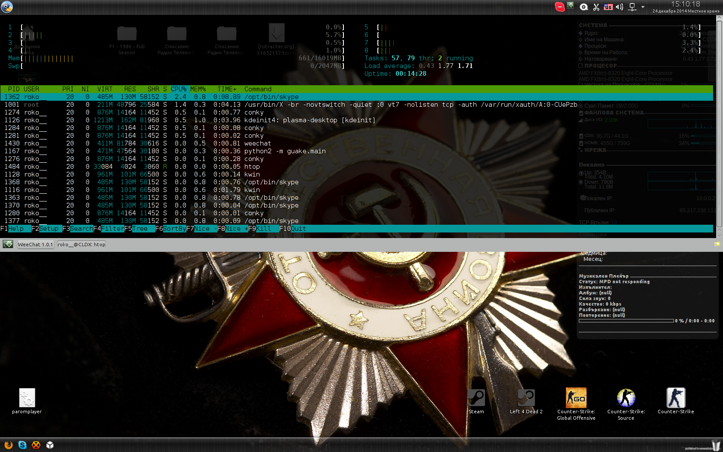Open the paromplayer desktop icon

pos(27,401)
